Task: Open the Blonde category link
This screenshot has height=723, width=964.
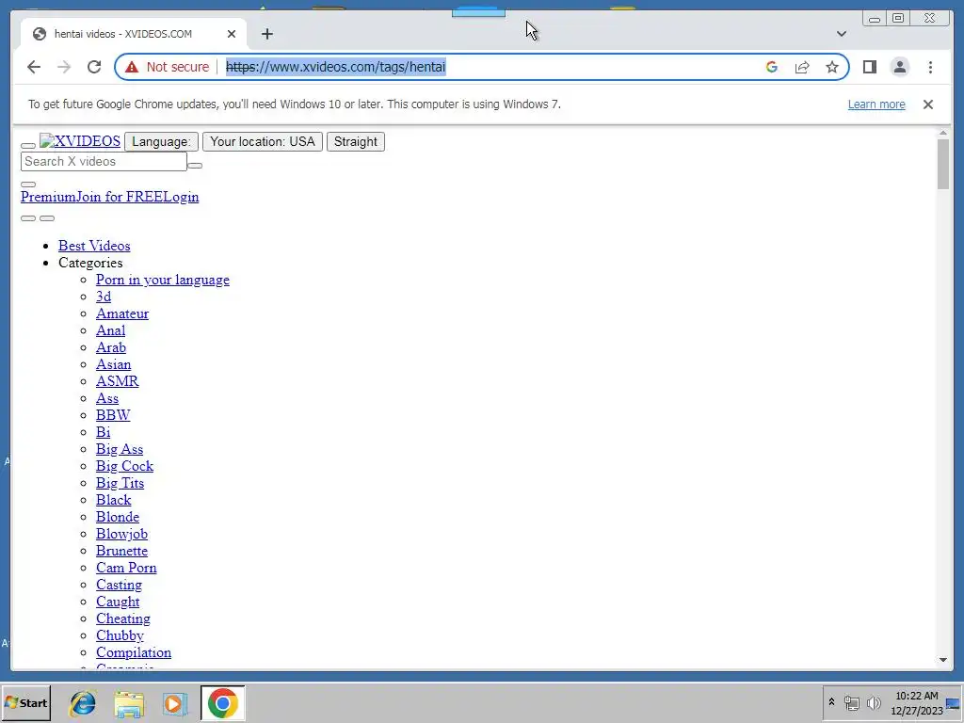Action: coord(118,517)
